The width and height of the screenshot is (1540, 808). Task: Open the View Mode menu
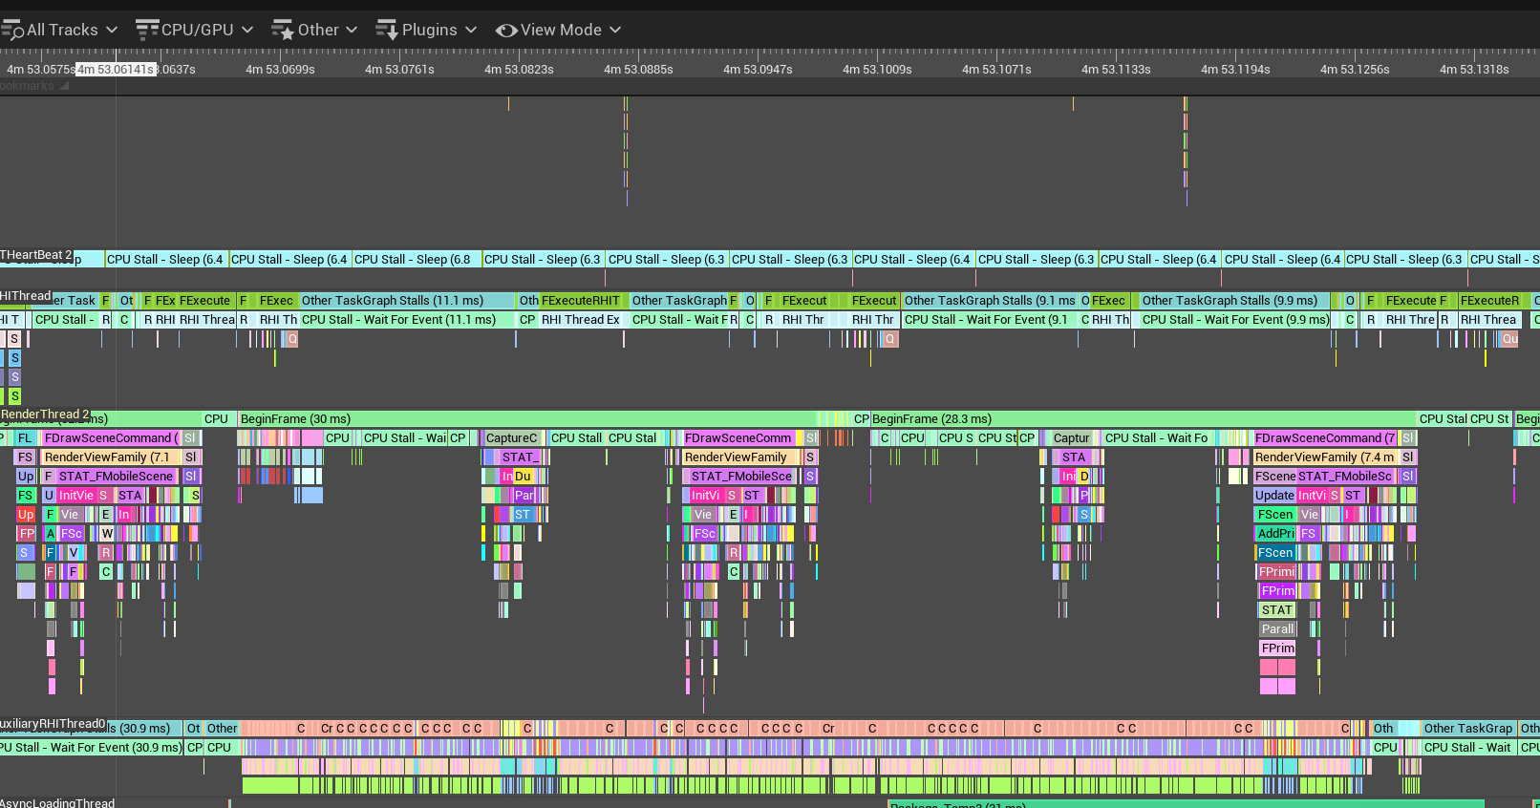click(559, 30)
